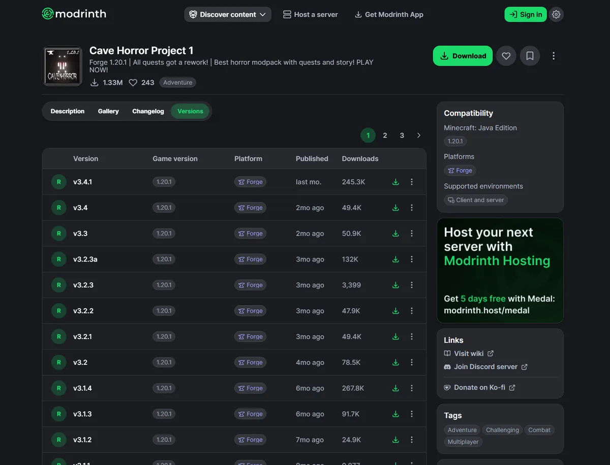
Task: Download version v3.1.3 via its download icon
Action: [x=395, y=414]
